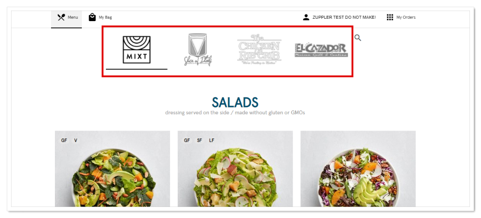Open the kale avocado salad image

tap(112, 169)
